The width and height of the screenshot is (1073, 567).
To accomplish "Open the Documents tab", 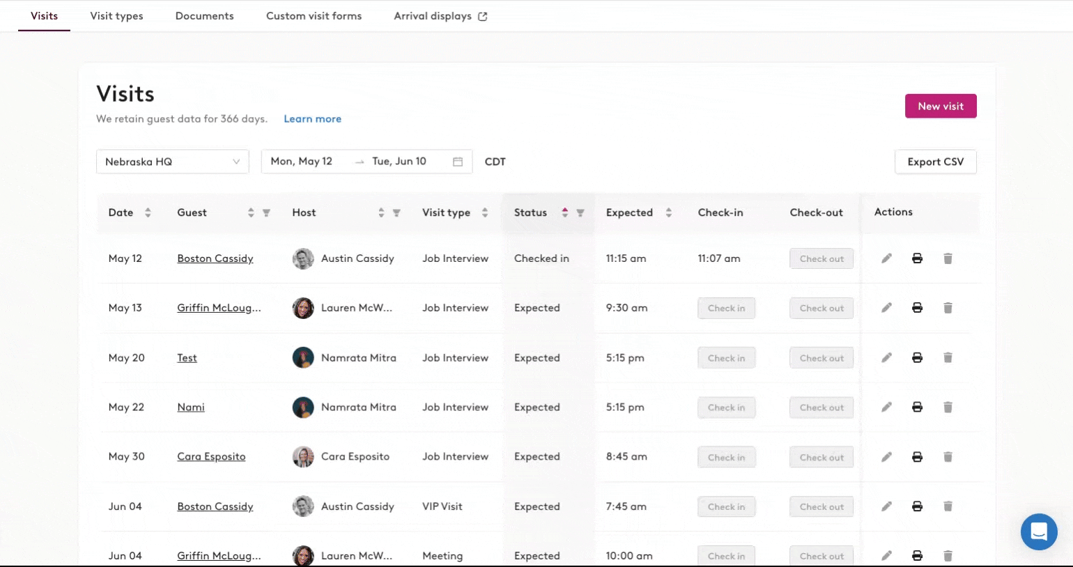I will 205,16.
